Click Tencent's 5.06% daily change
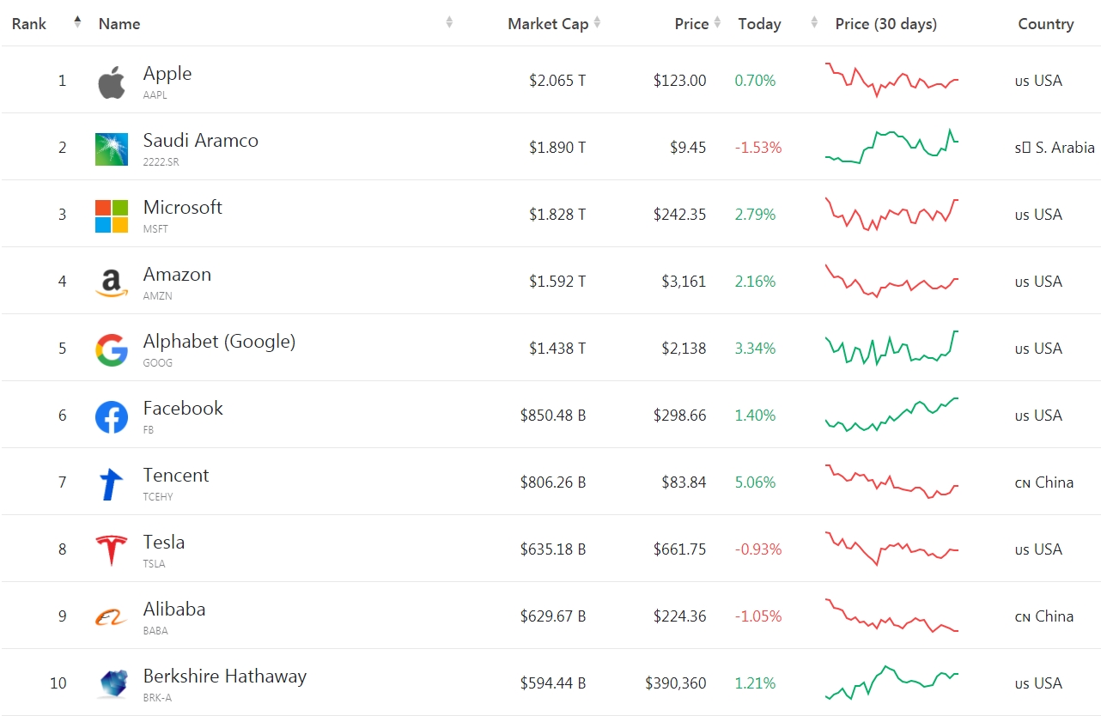Screen dimensions: 1101x716 (755, 482)
